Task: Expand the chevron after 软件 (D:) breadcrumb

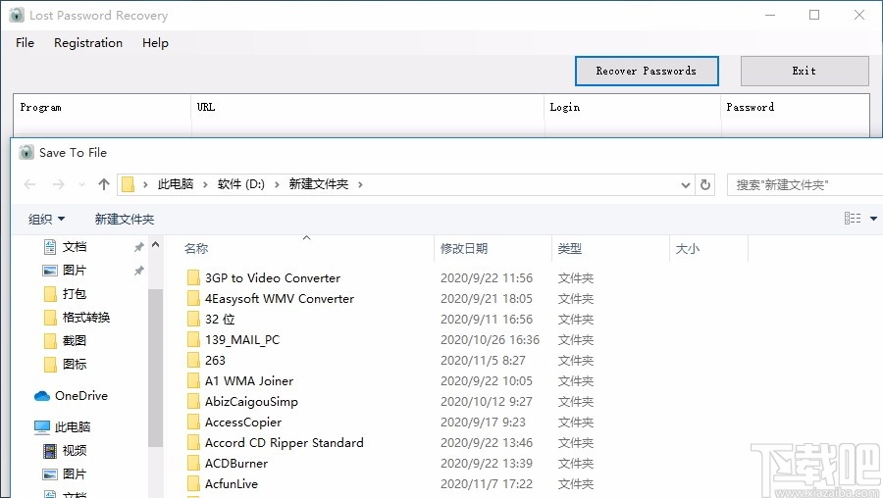Action: click(x=277, y=184)
